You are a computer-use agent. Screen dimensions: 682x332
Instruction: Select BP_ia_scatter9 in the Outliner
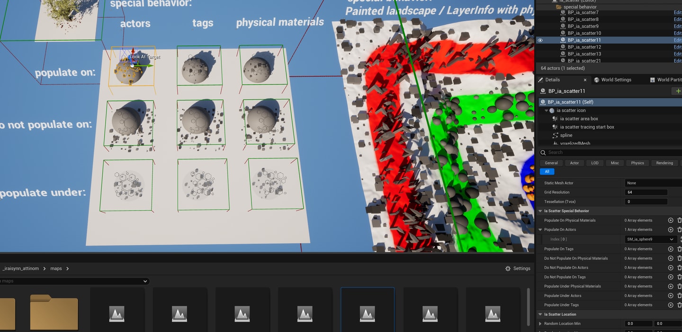click(x=583, y=26)
